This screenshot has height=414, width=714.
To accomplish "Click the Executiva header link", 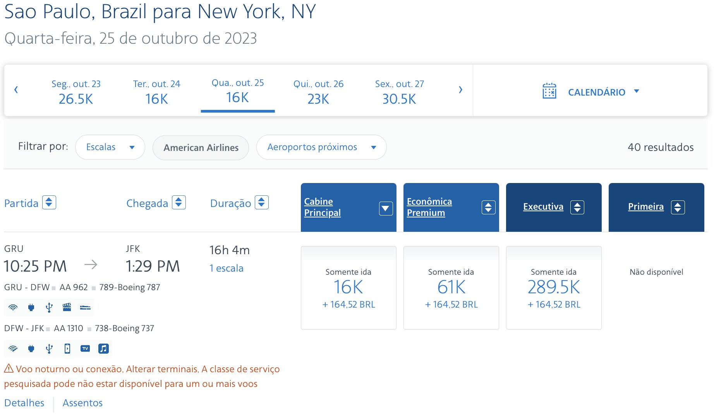I will point(543,207).
